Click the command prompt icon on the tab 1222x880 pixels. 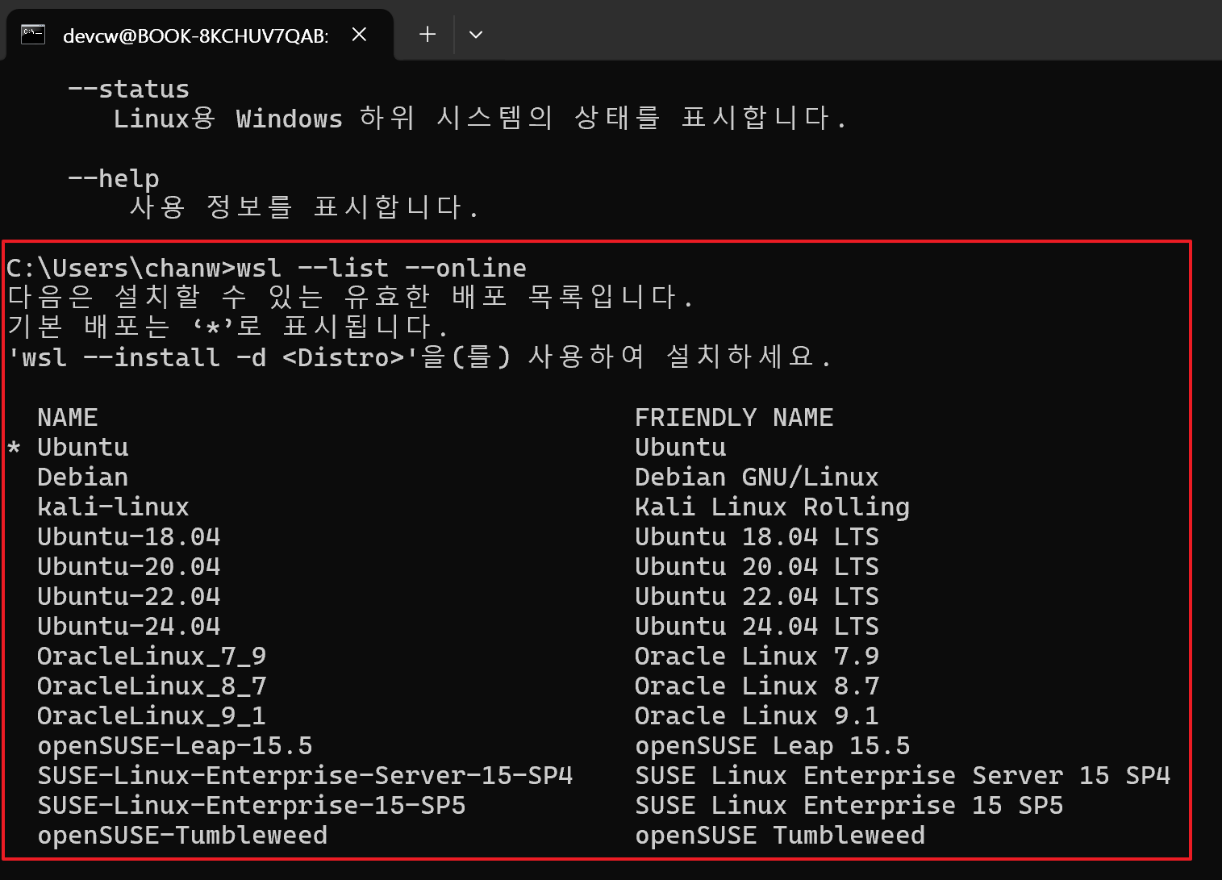(33, 35)
